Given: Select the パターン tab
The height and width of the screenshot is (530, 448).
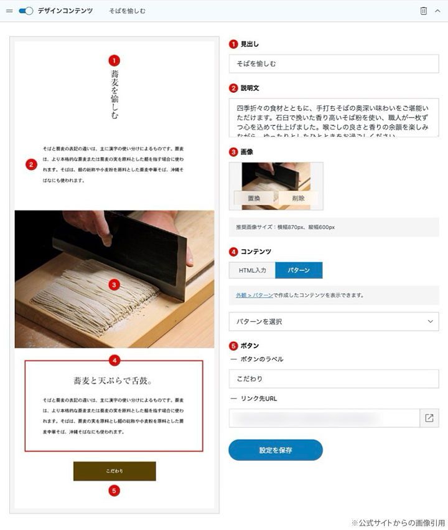Looking at the screenshot, I should (x=299, y=270).
